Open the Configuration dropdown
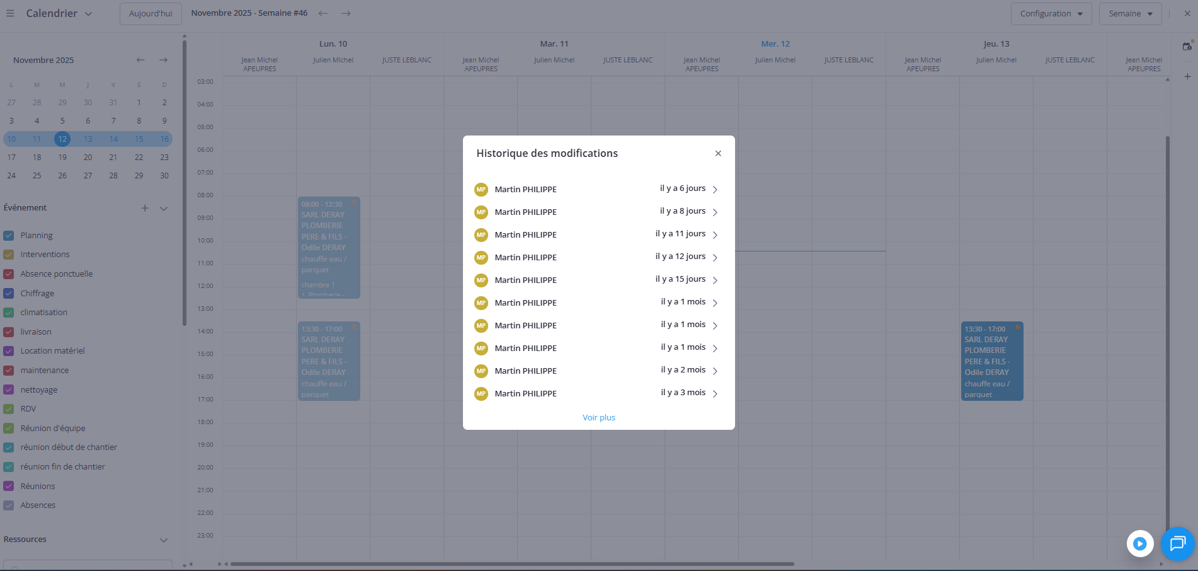Viewport: 1198px width, 571px height. coord(1051,14)
